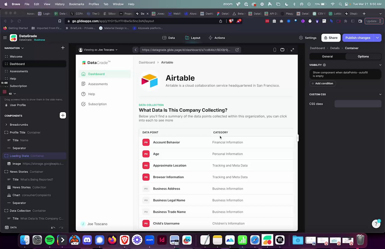385x249 pixels.
Task: Open the History menu
Action: click(x=60, y=4)
